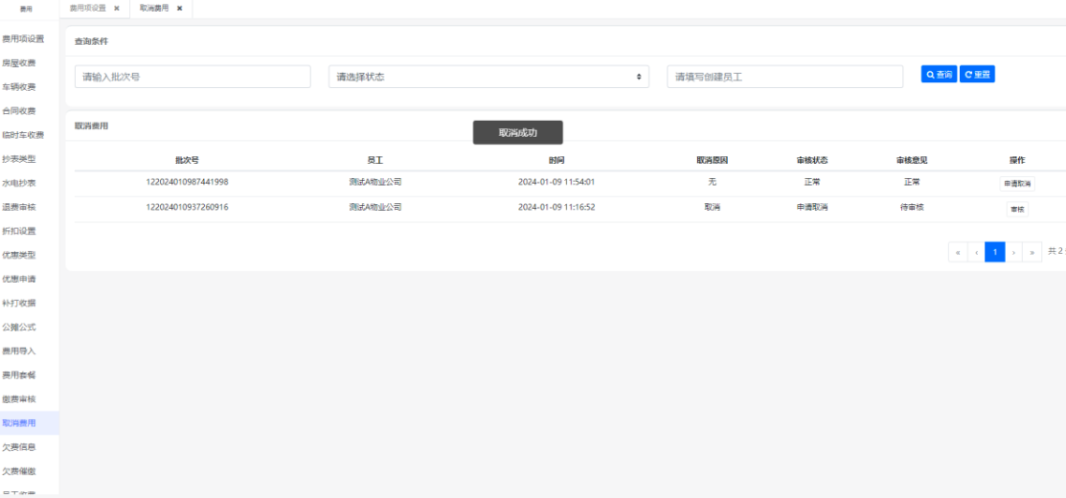The image size is (1066, 498).
Task: Jump to last page with » arrow
Action: 1032,252
